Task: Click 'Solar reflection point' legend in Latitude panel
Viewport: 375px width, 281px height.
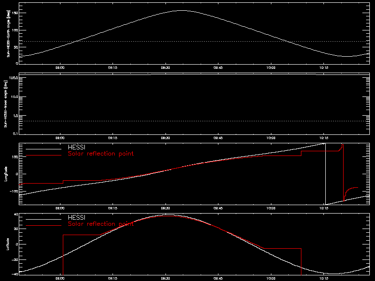Action: pos(101,224)
